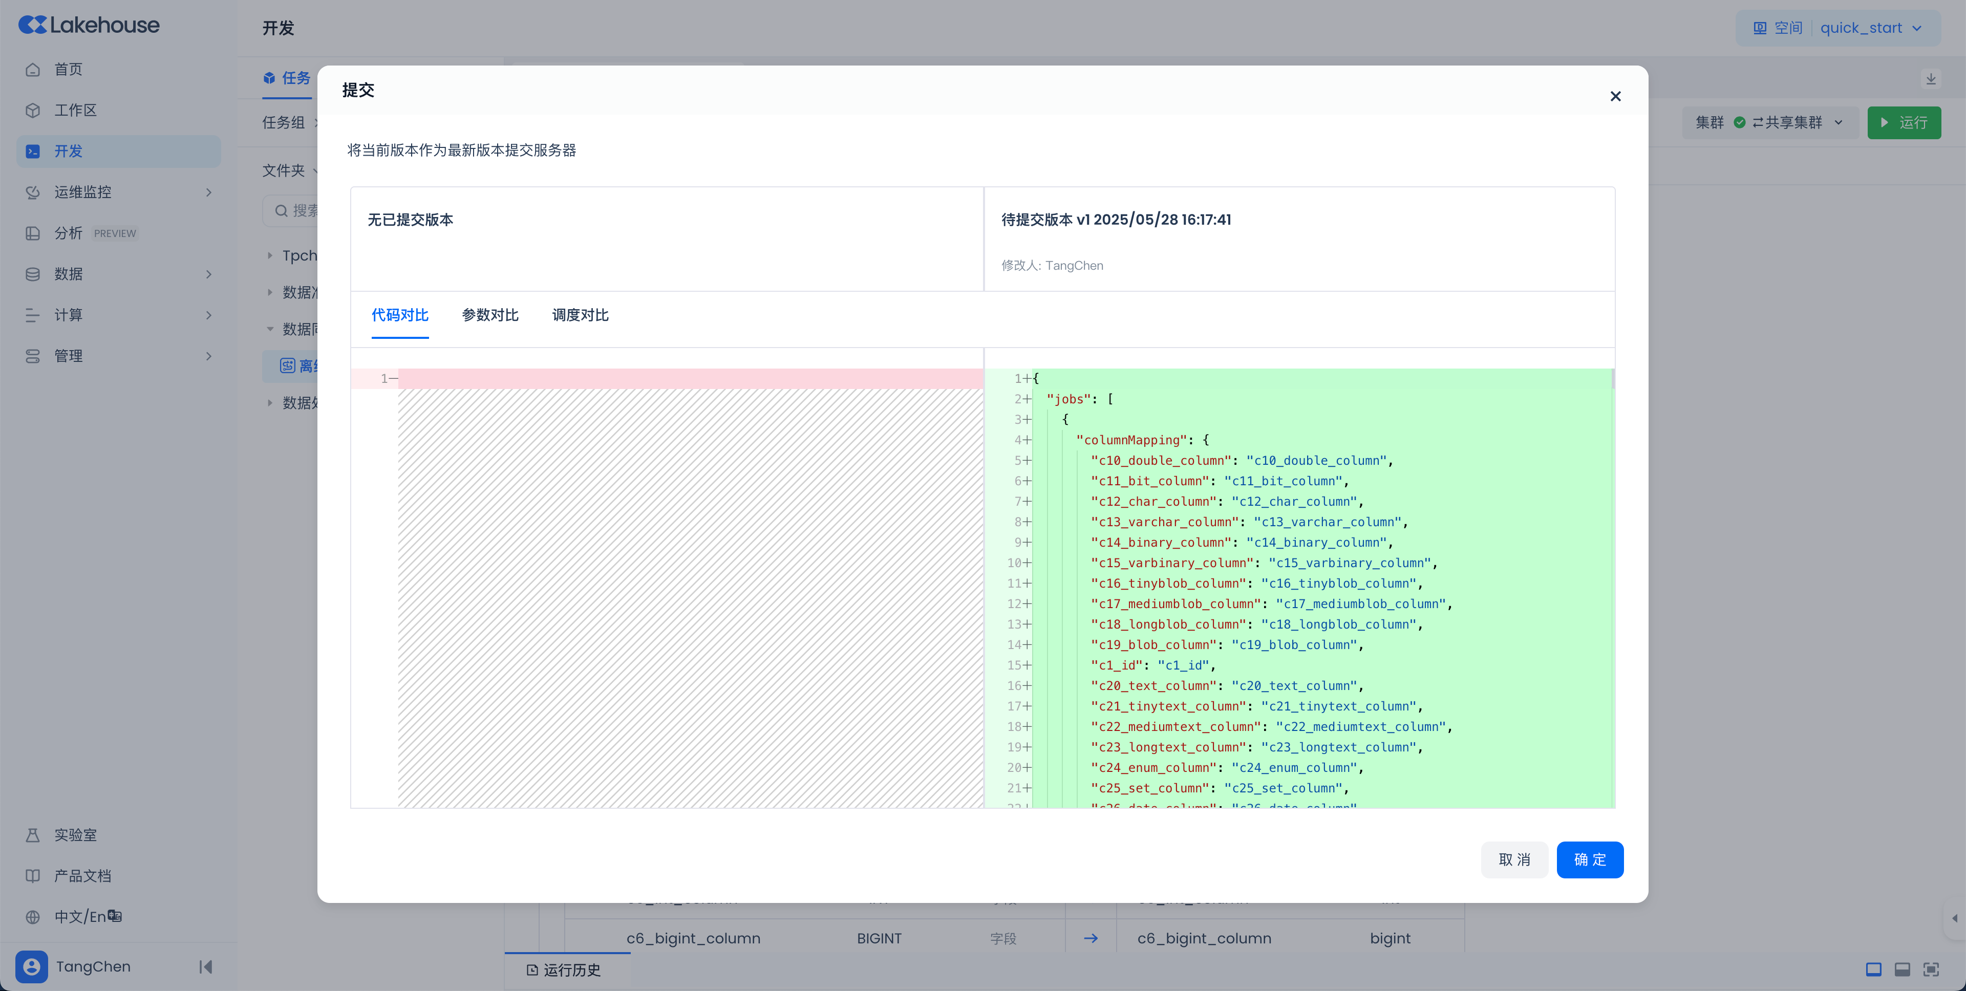This screenshot has width=1966, height=991.
Task: Click the Lakehouse logo icon
Action: [32, 25]
